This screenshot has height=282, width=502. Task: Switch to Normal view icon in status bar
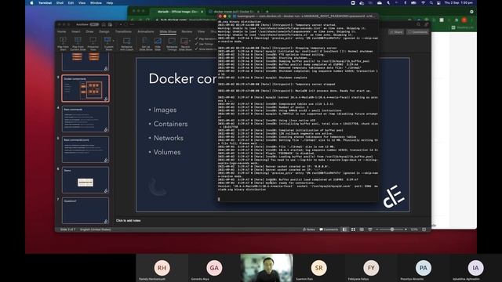(345, 230)
